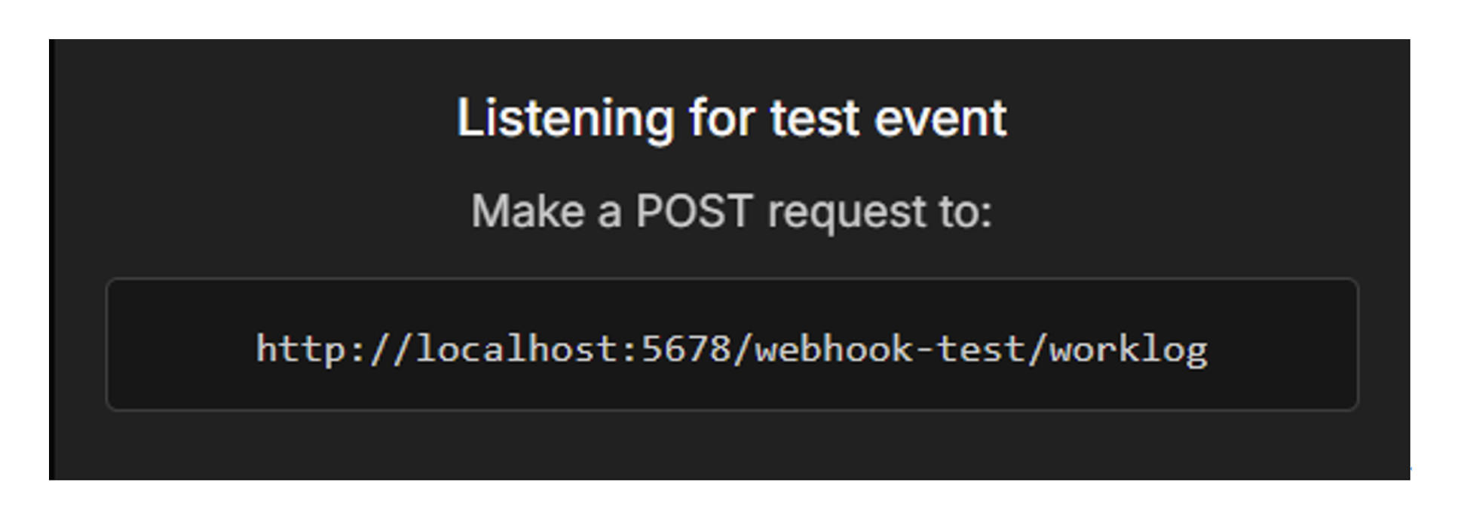Viewport: 1461px width, 522px height.
Task: Click the word "event" in the heading
Action: click(940, 118)
